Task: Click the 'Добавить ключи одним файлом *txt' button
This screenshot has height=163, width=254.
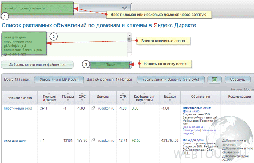Action: click(37, 65)
